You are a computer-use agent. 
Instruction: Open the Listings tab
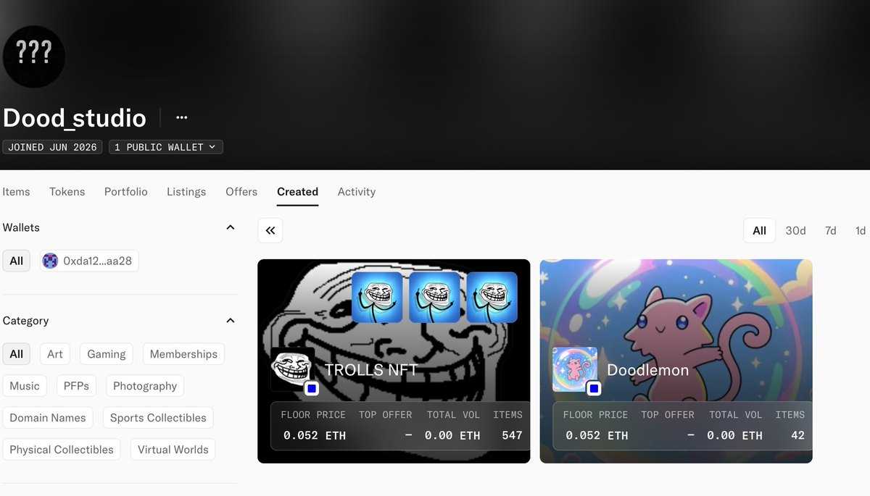pos(186,192)
